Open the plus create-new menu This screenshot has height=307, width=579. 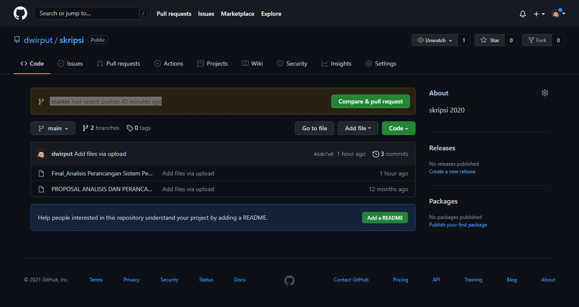coord(539,14)
